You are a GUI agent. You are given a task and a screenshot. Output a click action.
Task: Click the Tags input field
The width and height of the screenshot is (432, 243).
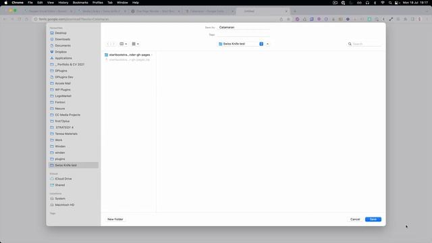click(244, 35)
